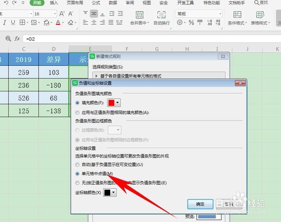The image size is (281, 222).
Task: Expand the merge and center dropdown arrow
Action: pos(148,23)
